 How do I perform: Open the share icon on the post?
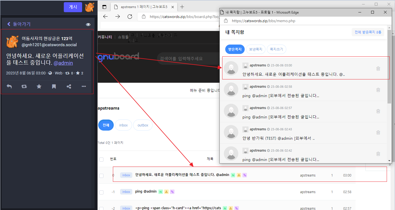tap(69, 87)
